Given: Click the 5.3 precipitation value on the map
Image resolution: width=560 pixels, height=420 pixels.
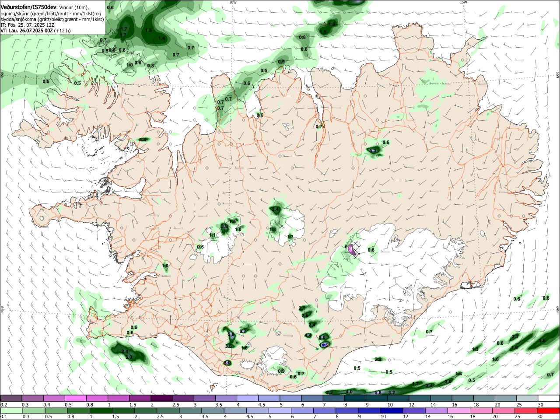Looking at the screenshot, I should pyautogui.click(x=373, y=151).
